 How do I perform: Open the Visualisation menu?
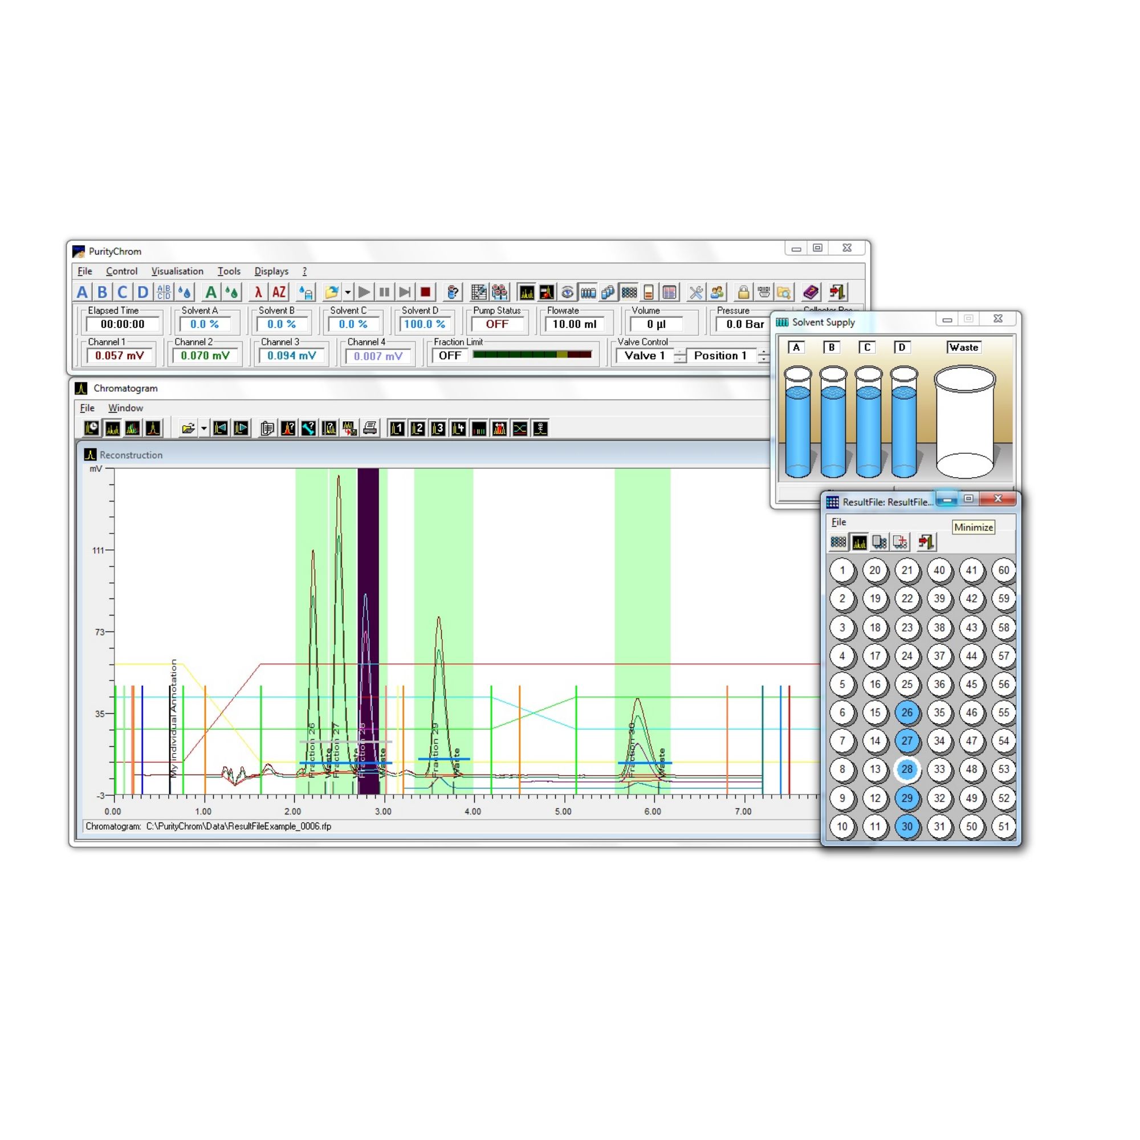point(177,271)
